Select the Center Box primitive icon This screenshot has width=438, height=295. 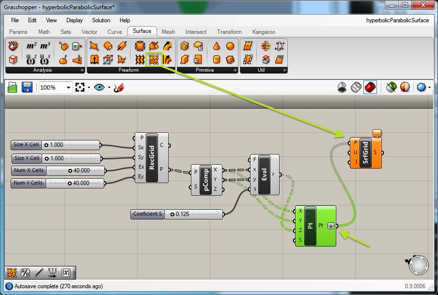coord(185,46)
